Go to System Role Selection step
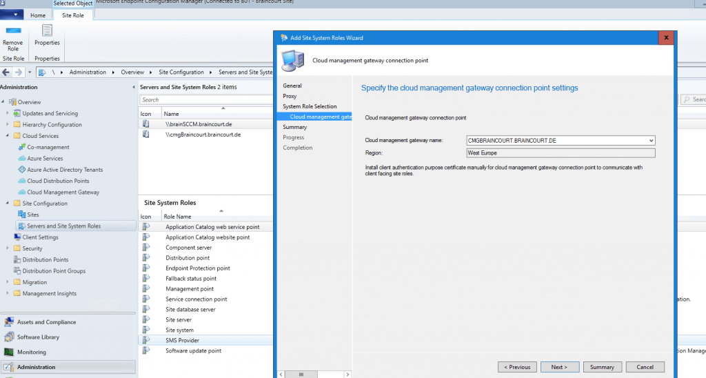Screen dimensions: 706x378 310,106
